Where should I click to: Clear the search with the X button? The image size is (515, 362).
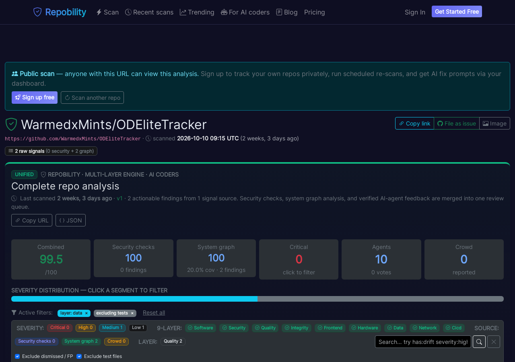pyautogui.click(x=494, y=342)
